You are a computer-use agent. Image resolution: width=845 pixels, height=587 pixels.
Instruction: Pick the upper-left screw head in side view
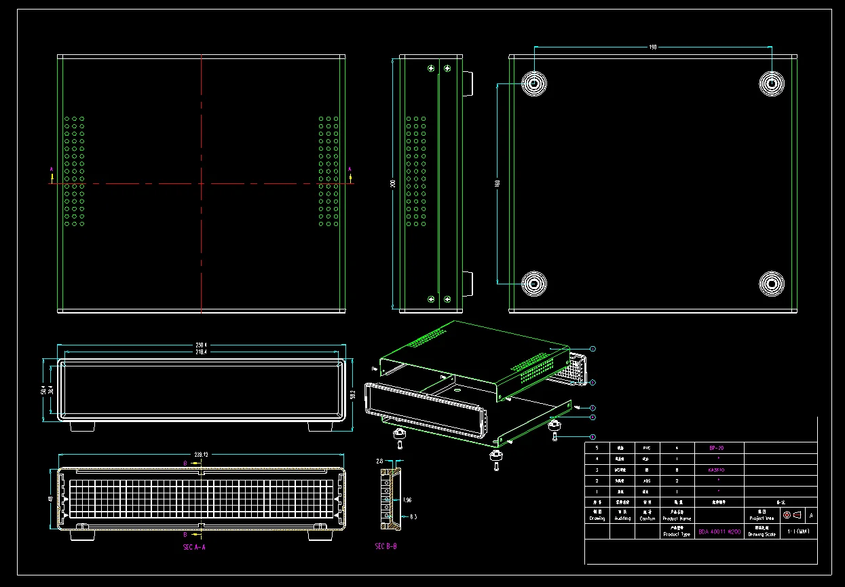click(x=430, y=68)
